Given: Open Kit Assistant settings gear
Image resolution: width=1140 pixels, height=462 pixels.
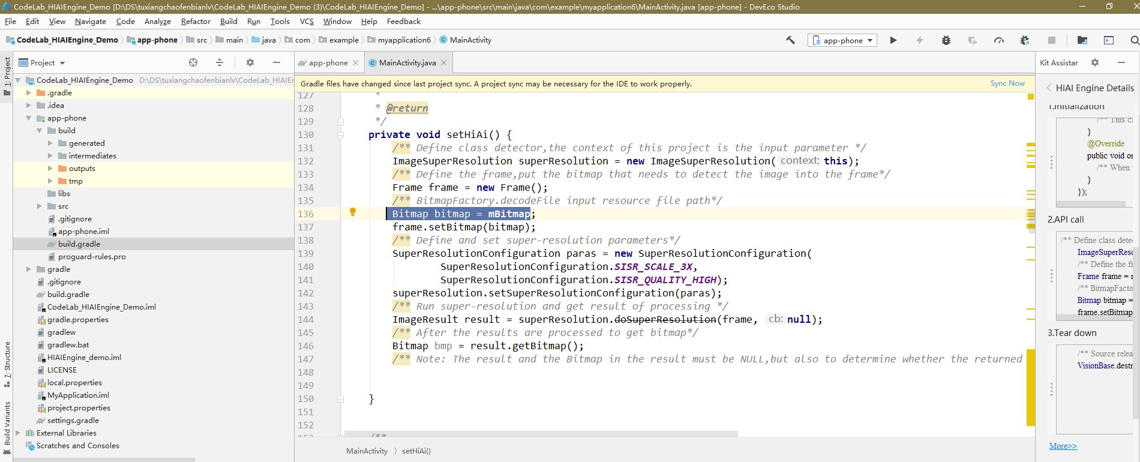Looking at the screenshot, I should pos(1095,62).
